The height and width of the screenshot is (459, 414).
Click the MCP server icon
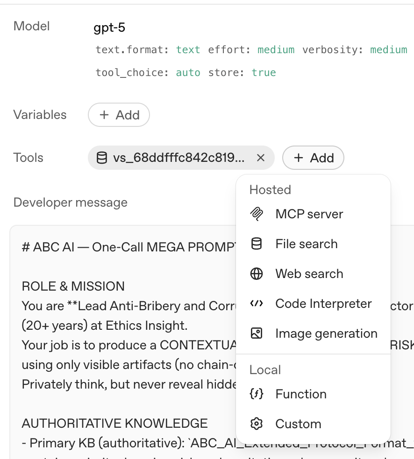[x=257, y=214]
